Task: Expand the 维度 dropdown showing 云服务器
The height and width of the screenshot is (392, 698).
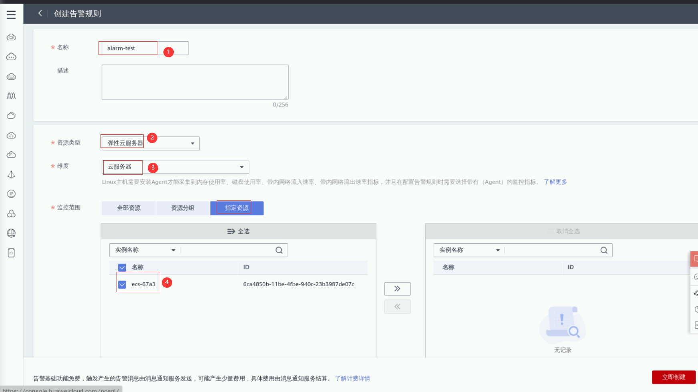Action: point(175,167)
